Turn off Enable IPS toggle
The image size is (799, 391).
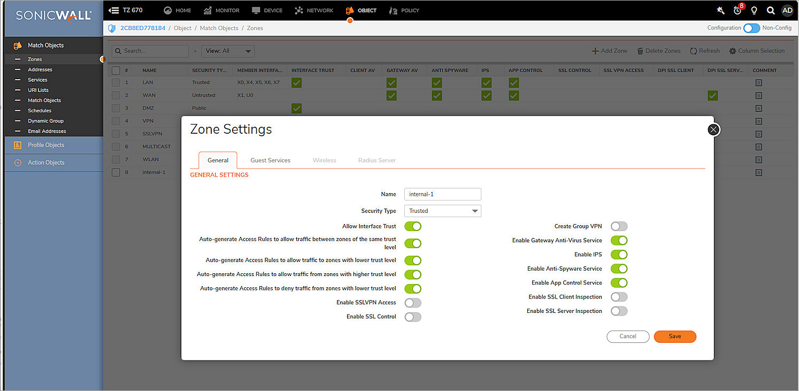[619, 254]
